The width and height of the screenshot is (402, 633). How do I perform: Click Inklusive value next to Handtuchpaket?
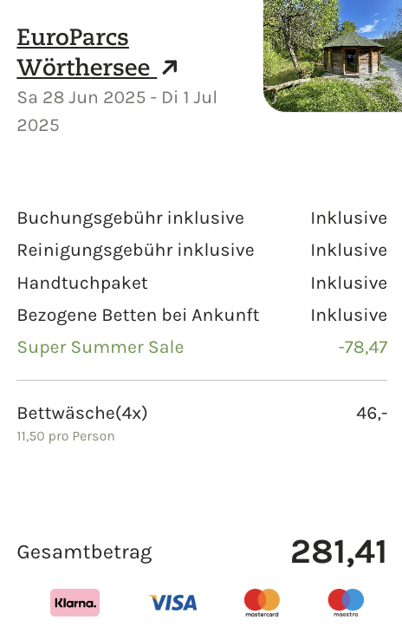coord(349,283)
